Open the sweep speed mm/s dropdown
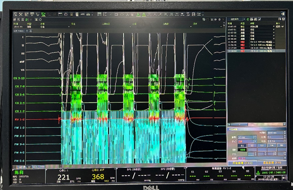The image size is (293, 190). tap(20, 31)
